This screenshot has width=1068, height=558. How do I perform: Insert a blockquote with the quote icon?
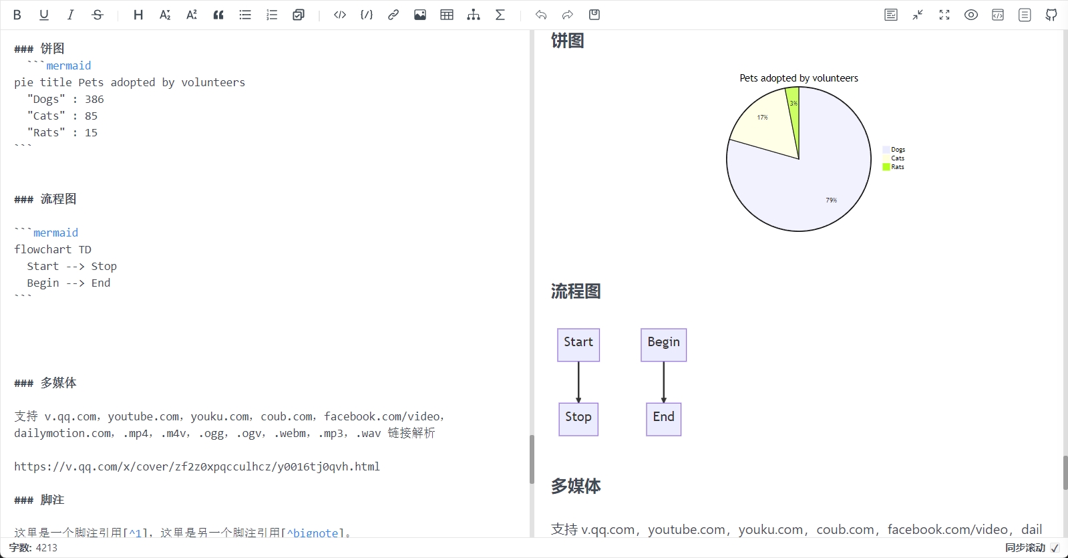(218, 15)
